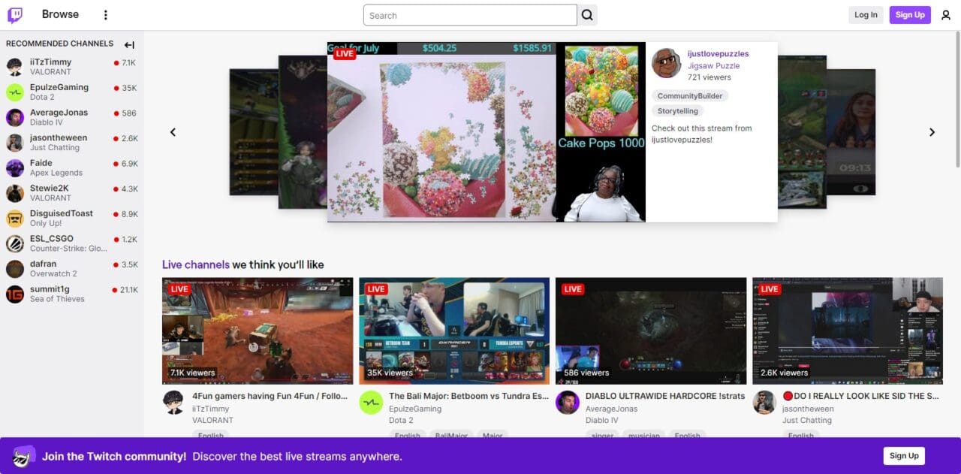Open 'DIABLO ULTRAWIDE HARDCORE !strats' title
Screen dimensions: 961x474
tap(665, 396)
